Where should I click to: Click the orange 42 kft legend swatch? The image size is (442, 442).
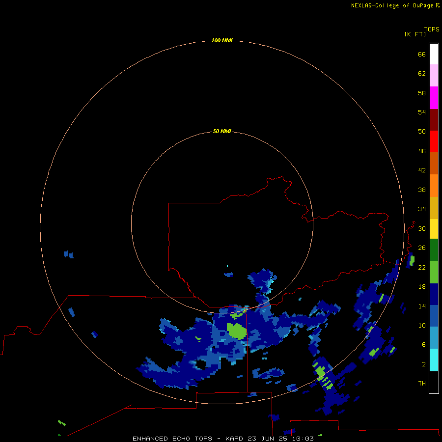434,186
